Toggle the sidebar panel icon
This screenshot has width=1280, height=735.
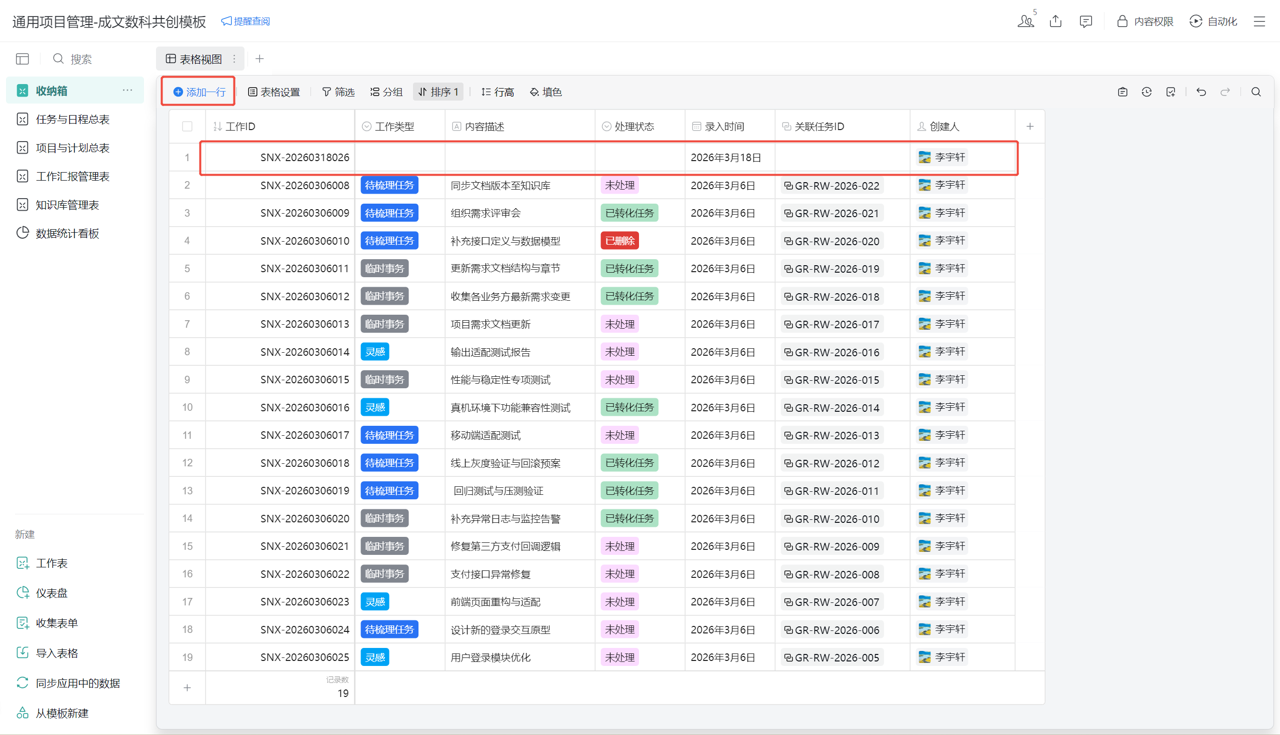22,59
